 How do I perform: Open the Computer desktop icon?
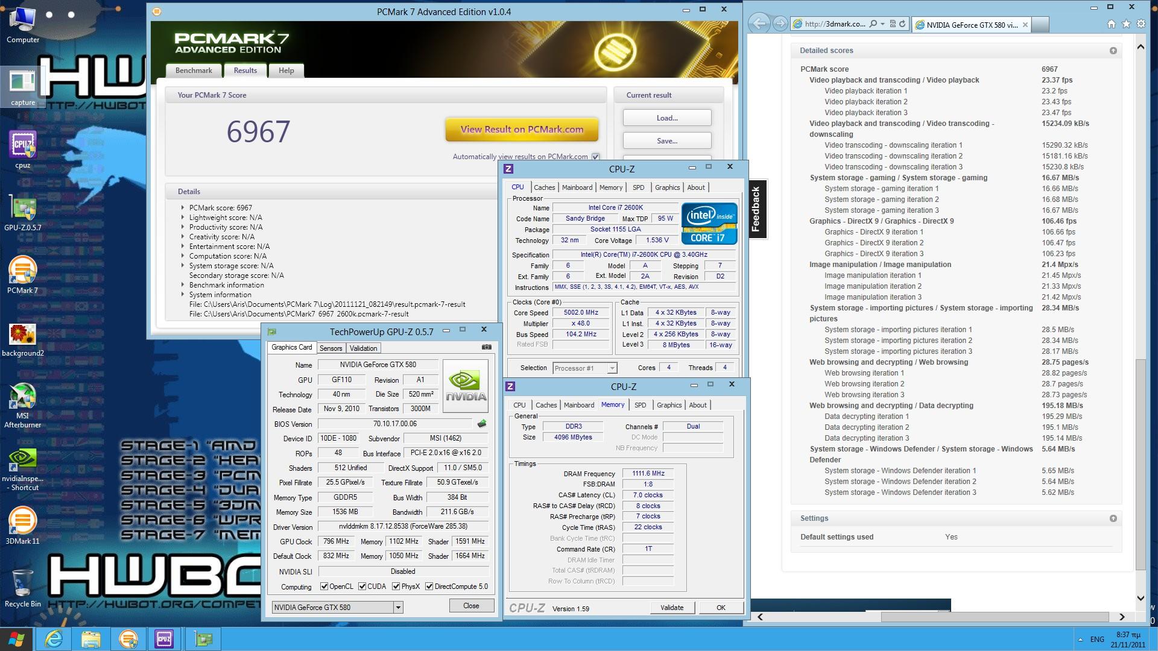coord(22,24)
